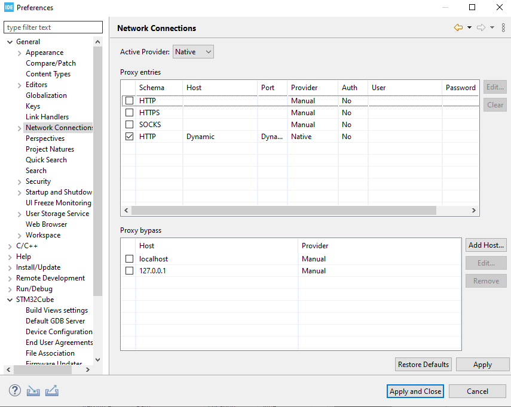511x407 pixels.
Task: Maximize the Preferences window
Action: coord(472,7)
